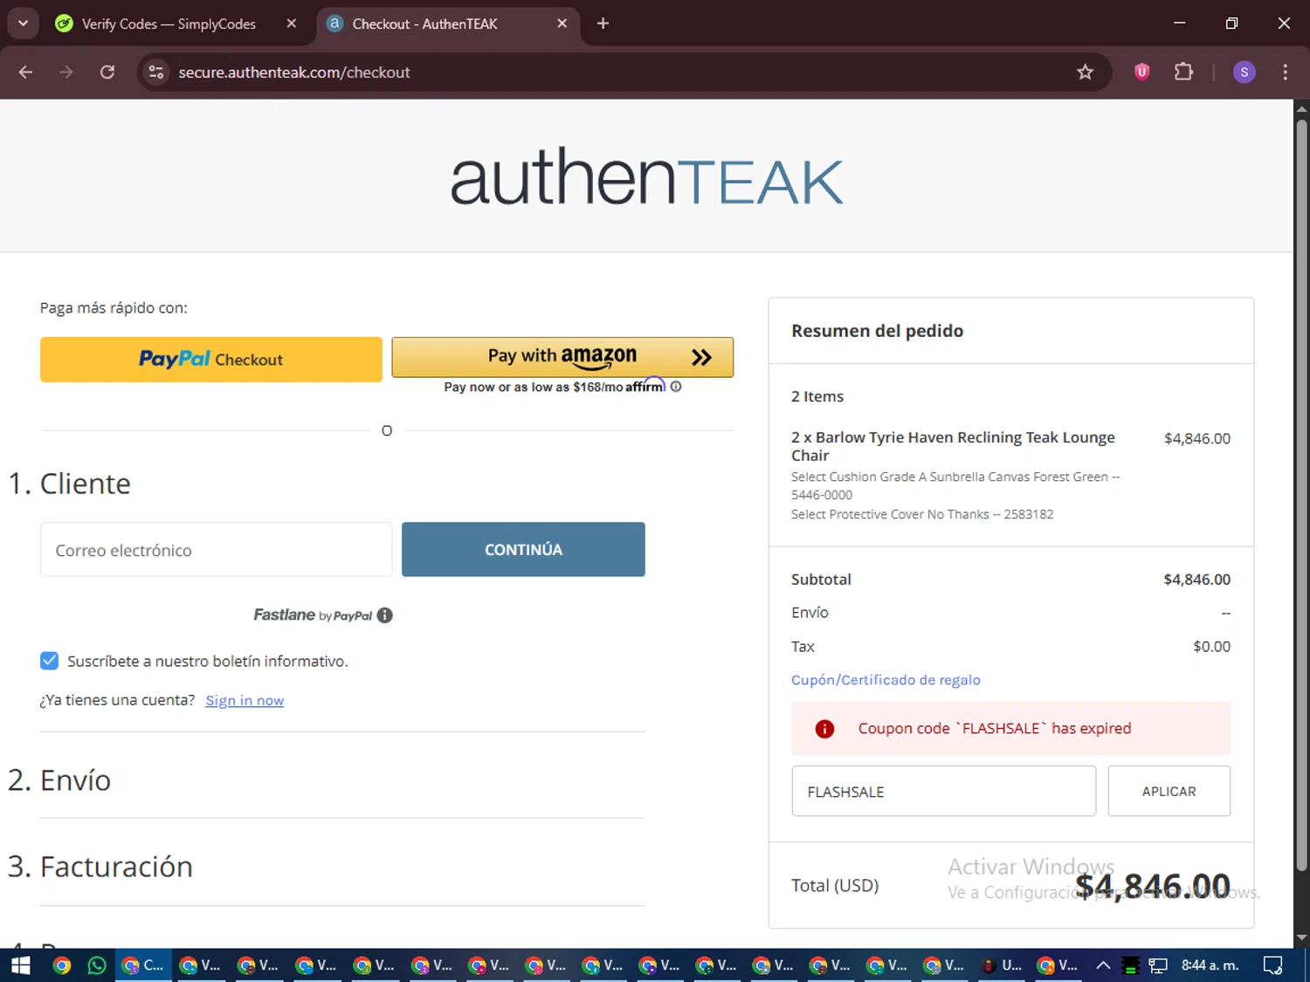This screenshot has height=982, width=1310.
Task: Follow the Sign in now link
Action: 245,700
